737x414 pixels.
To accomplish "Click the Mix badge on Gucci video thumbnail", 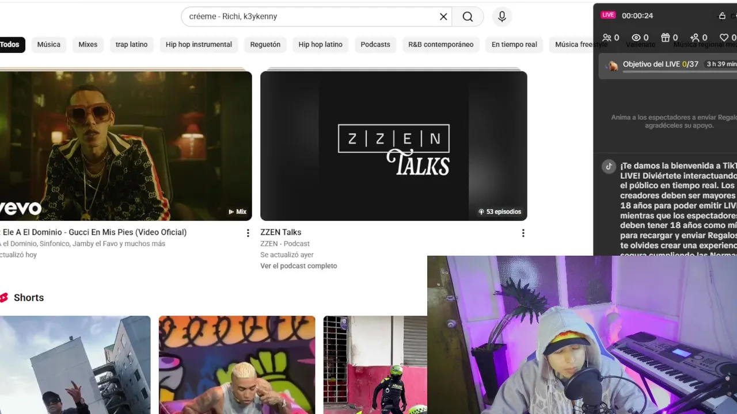I will click(x=238, y=212).
